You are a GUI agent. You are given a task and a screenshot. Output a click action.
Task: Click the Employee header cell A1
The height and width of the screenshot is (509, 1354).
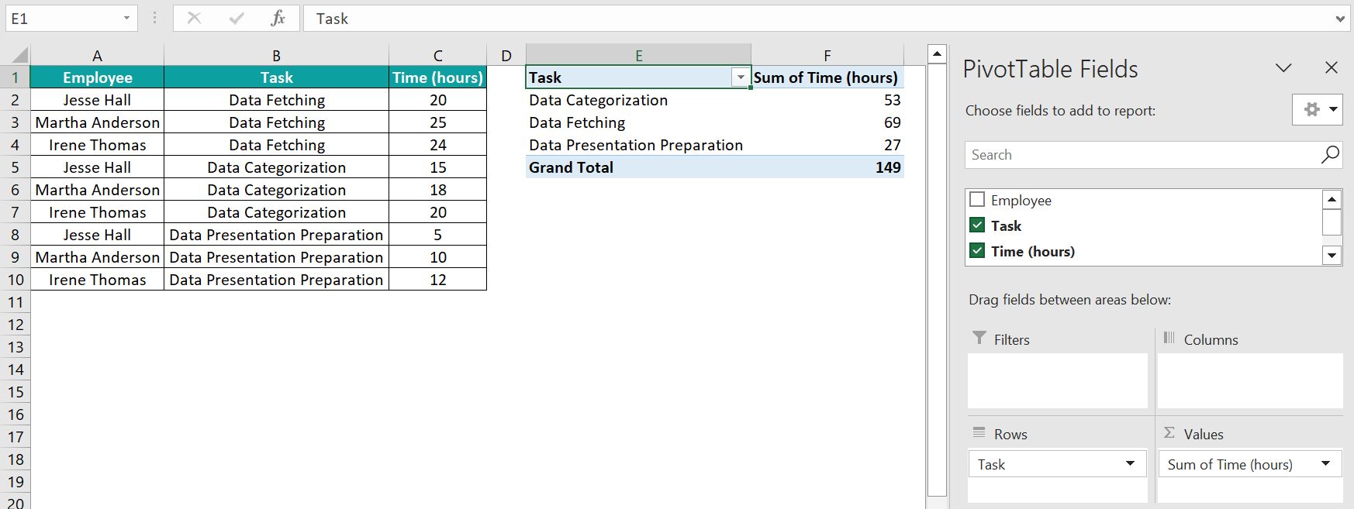(97, 77)
